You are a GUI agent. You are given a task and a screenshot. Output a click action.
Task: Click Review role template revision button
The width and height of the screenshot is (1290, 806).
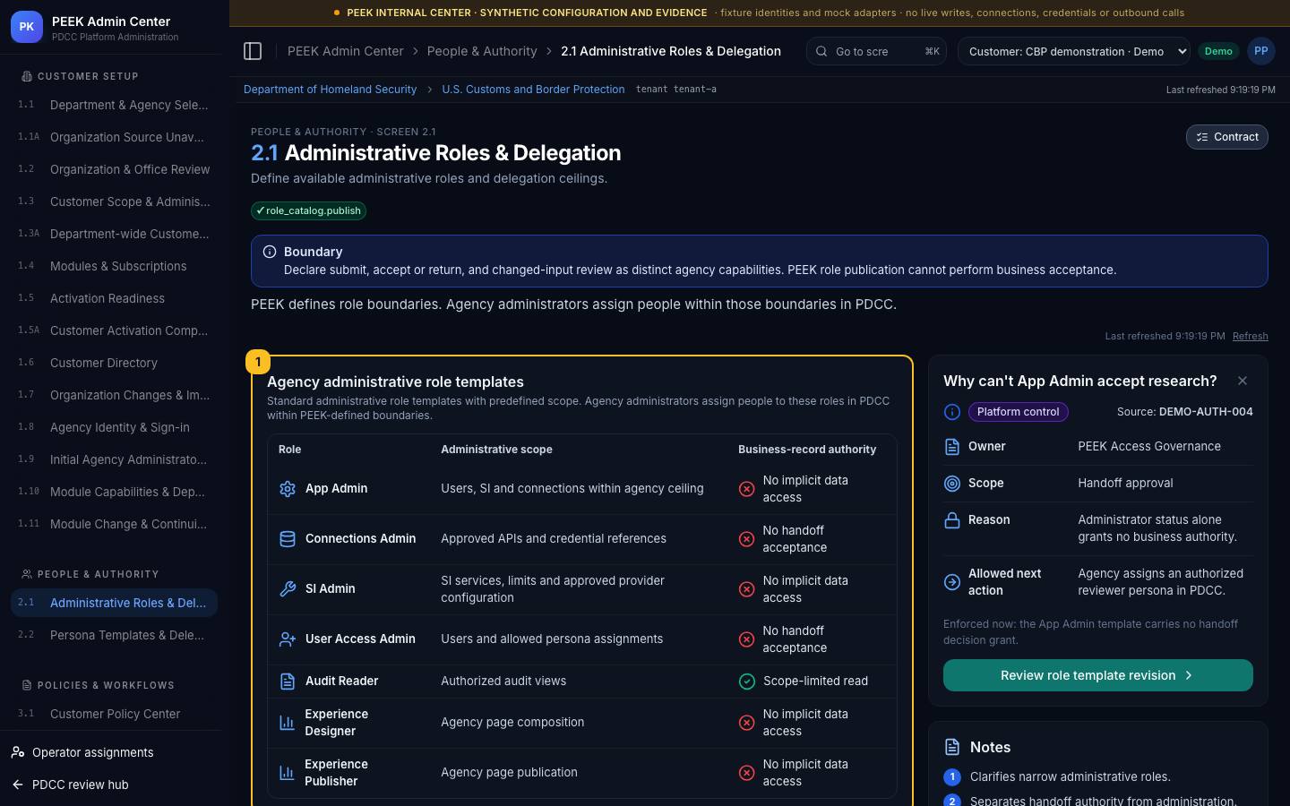[1098, 675]
